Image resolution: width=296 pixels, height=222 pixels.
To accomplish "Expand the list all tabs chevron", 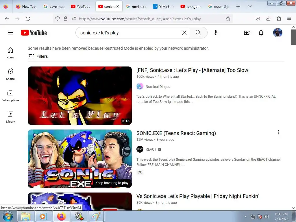I will coord(249,7).
